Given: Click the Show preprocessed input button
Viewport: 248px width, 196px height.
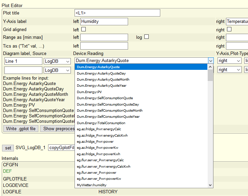Looking at the screenshot, I should click(x=57, y=129).
